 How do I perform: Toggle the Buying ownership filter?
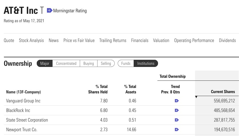88,63
